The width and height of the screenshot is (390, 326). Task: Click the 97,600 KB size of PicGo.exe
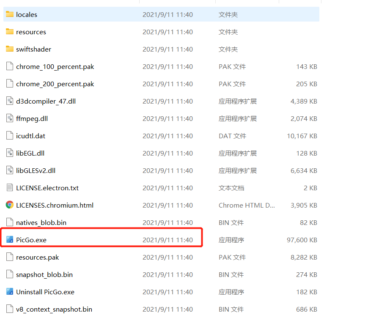pyautogui.click(x=302, y=240)
